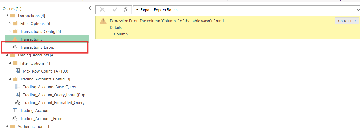Viewport: 360px width, 129px height.
Task: Click the parameter icon of Max_Row_Count_TA
Action: [x=17, y=71]
